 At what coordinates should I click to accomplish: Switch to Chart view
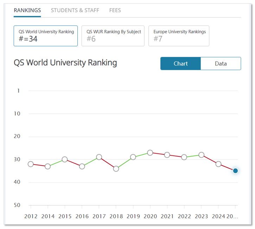(180, 63)
